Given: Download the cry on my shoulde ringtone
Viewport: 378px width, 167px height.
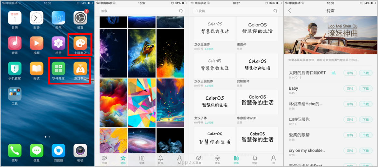Looking at the screenshot, I should click(366, 151).
